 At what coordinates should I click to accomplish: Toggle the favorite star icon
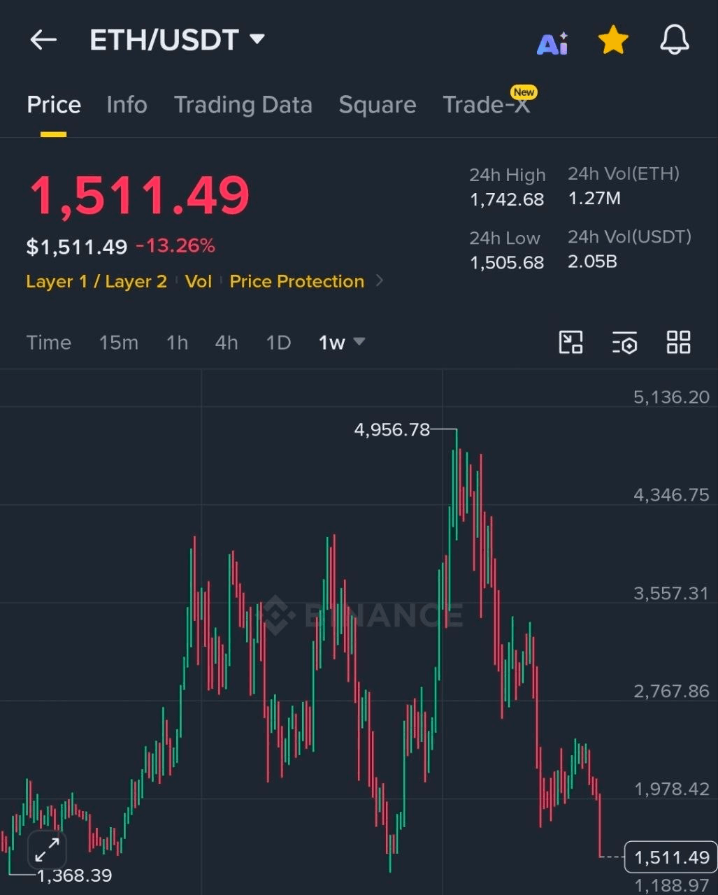click(613, 41)
